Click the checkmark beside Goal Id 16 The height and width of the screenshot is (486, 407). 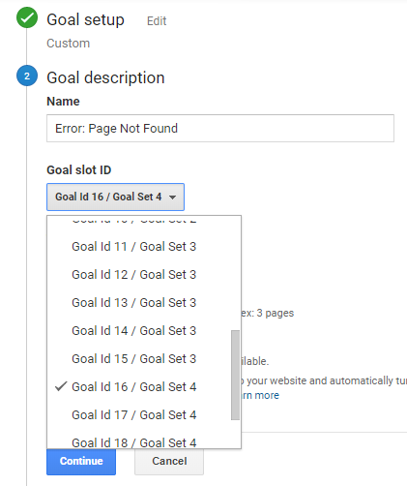click(61, 386)
